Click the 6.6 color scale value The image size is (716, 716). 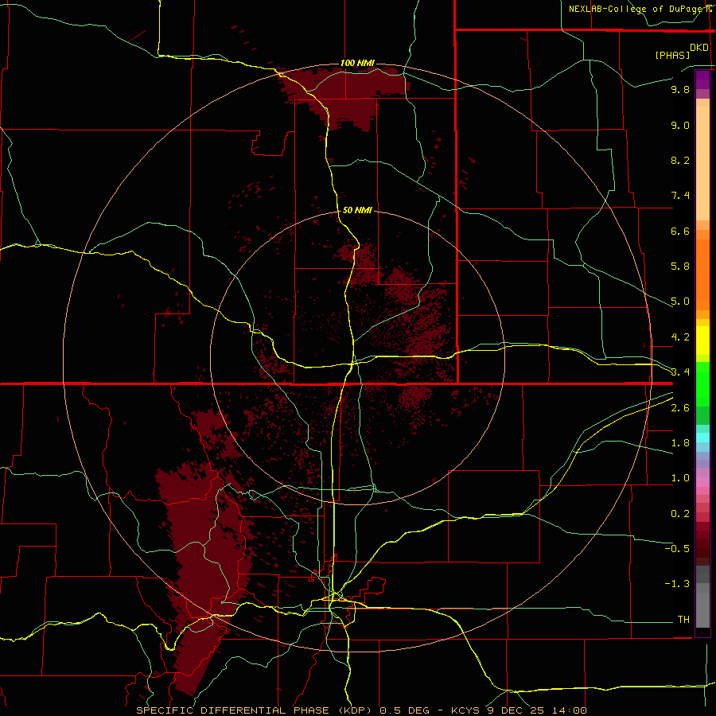tap(680, 231)
